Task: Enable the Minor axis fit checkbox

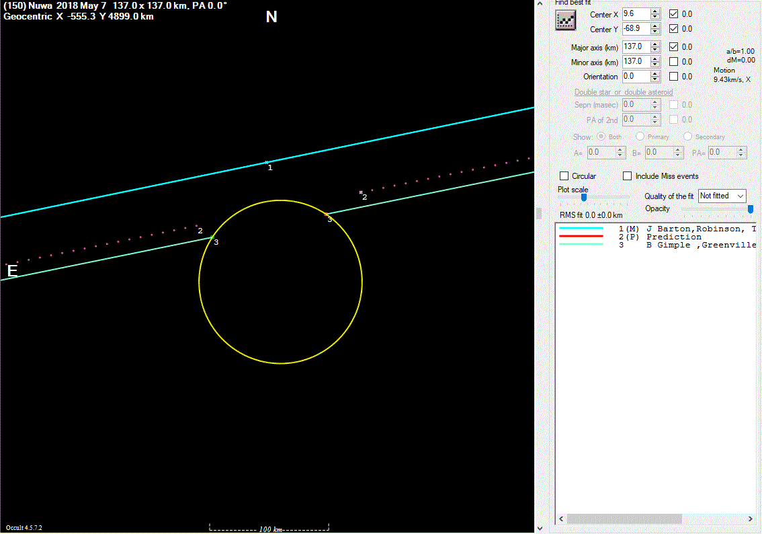Action: [x=673, y=62]
